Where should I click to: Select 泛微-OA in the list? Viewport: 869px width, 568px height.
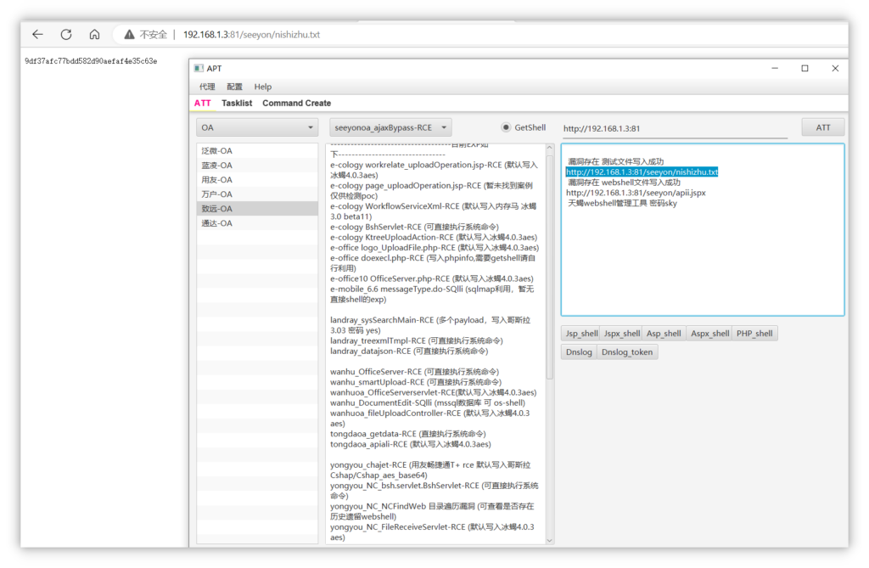(257, 151)
